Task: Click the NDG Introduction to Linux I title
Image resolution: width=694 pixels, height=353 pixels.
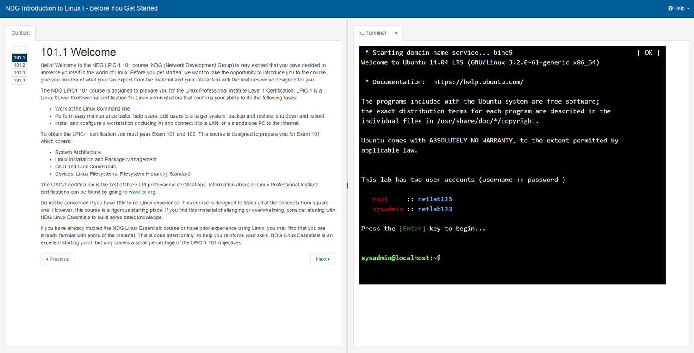Action: click(81, 8)
